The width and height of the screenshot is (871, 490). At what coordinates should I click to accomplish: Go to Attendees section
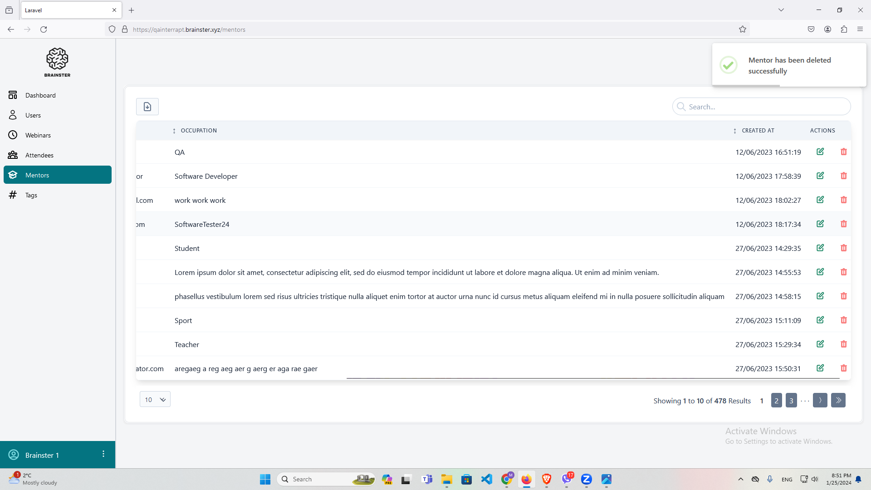[x=39, y=155]
